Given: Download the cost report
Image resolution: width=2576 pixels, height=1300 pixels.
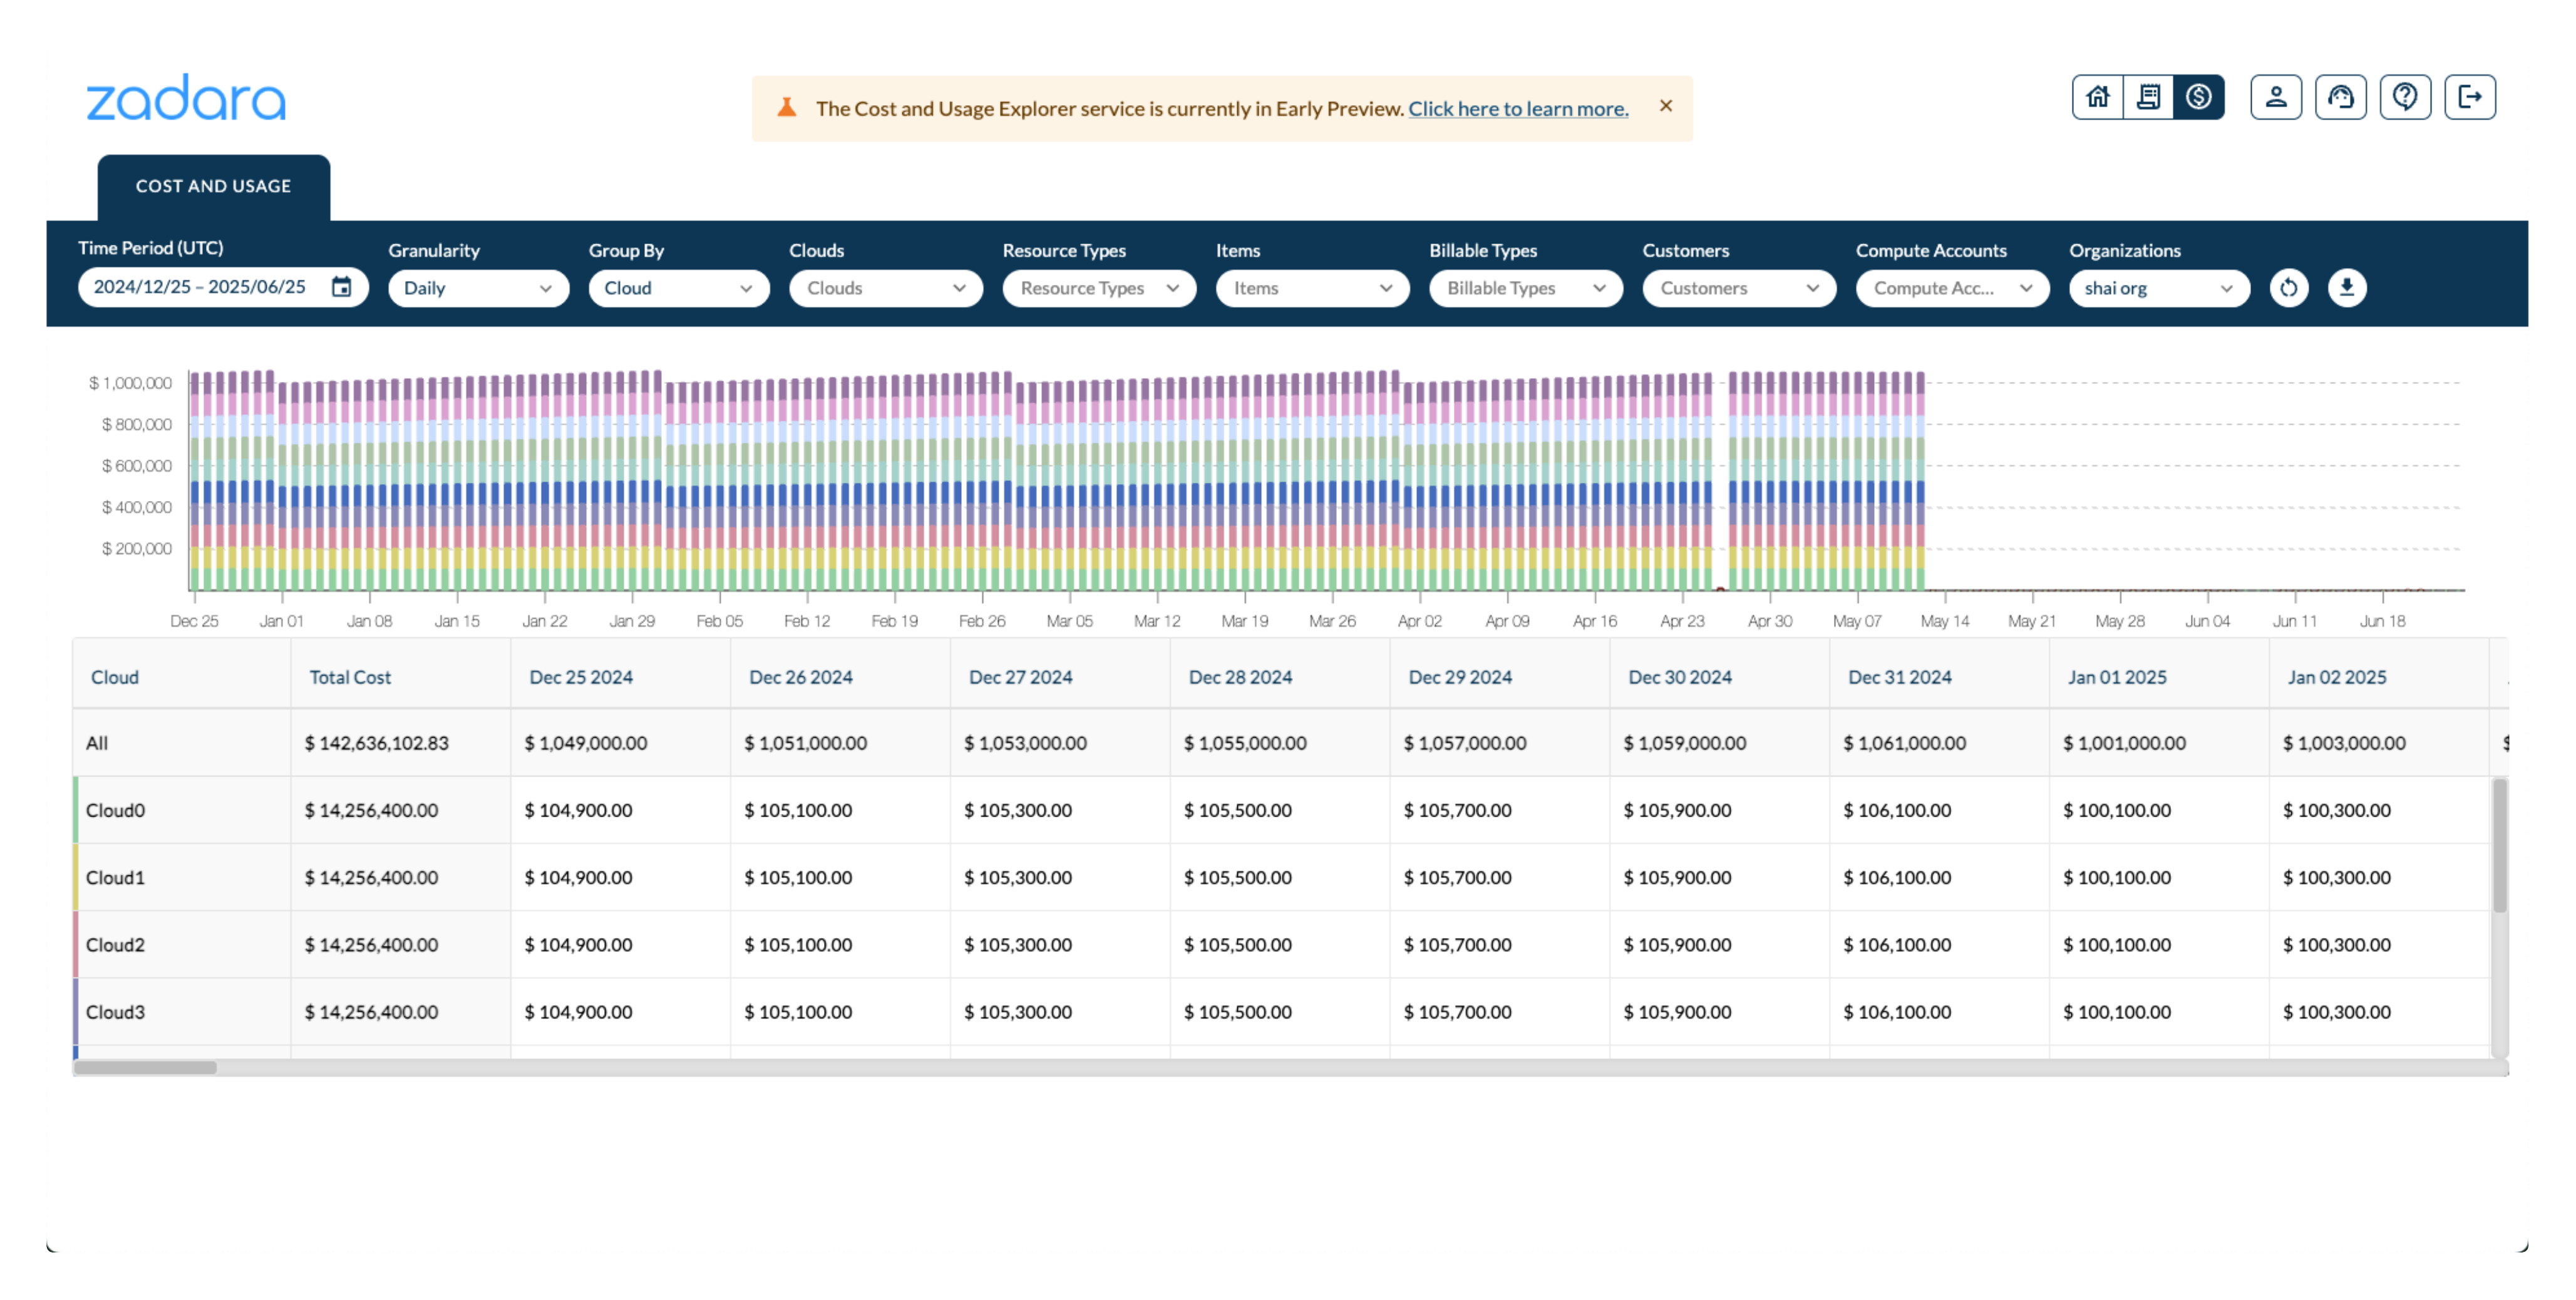Looking at the screenshot, I should tap(2346, 288).
